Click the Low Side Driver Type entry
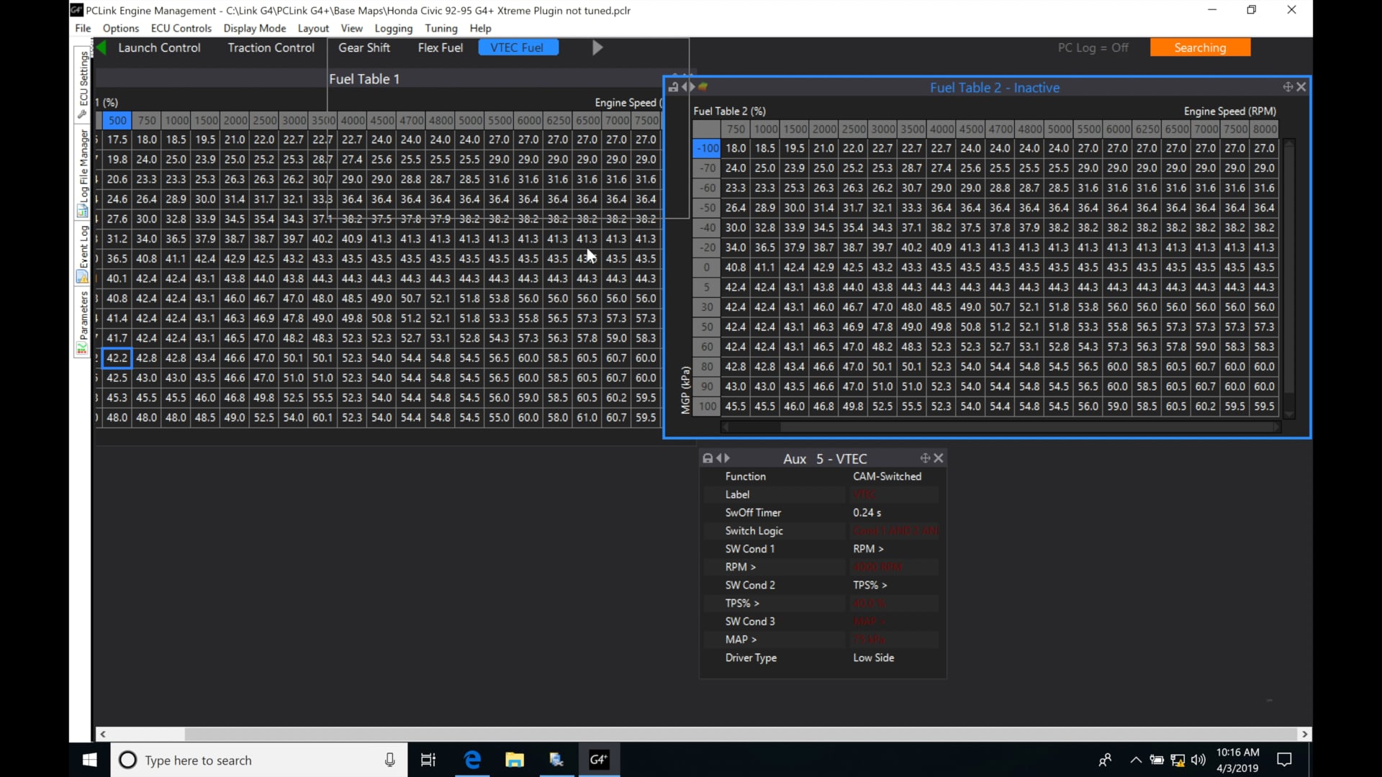Viewport: 1382px width, 777px height. (873, 657)
